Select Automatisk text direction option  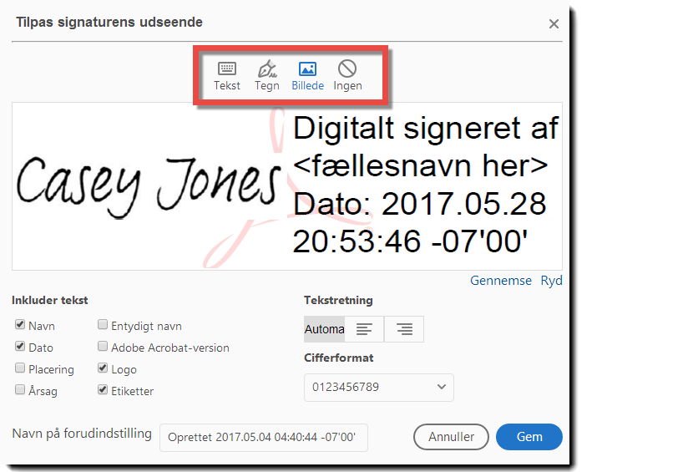[x=325, y=329]
